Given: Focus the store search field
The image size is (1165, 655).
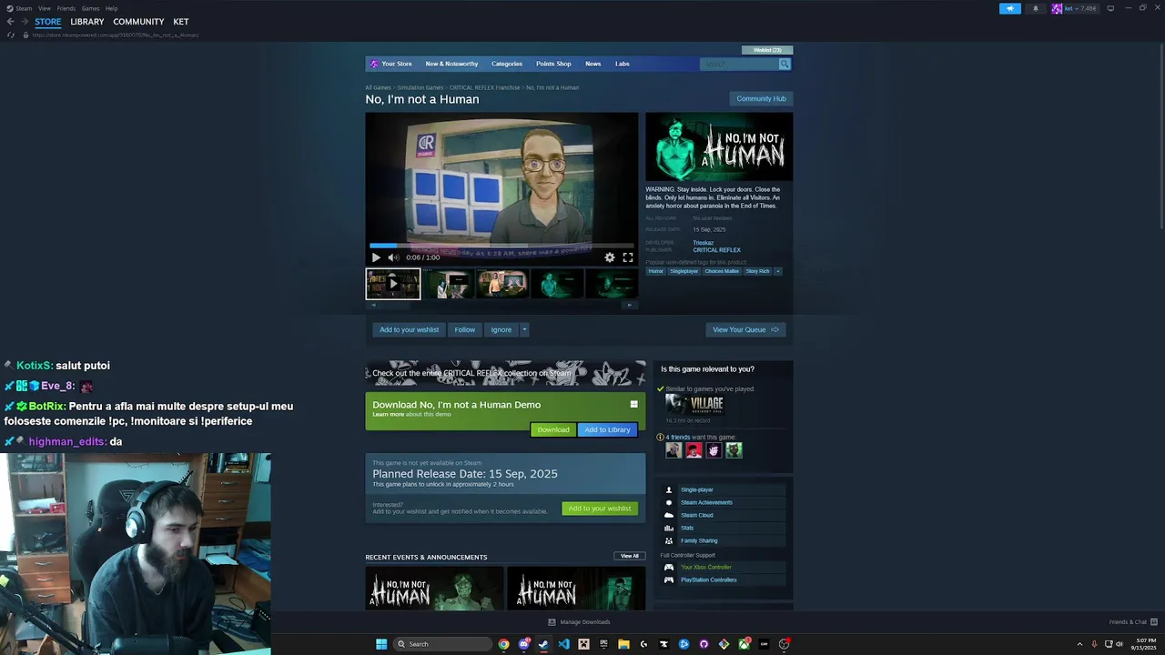Looking at the screenshot, I should 739,64.
